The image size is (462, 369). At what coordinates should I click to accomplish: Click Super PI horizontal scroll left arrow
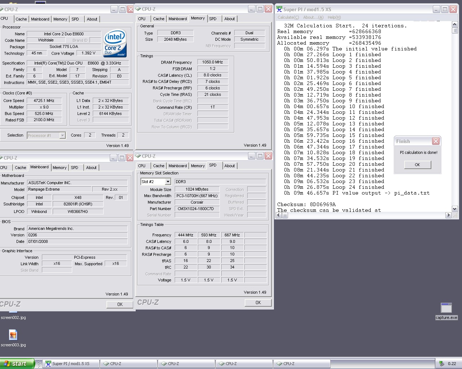coord(279,215)
